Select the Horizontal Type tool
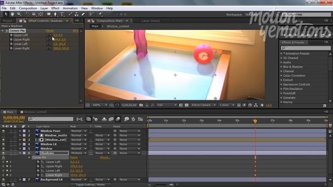Image resolution: width=333 pixels, height=187 pixels. [62, 14]
